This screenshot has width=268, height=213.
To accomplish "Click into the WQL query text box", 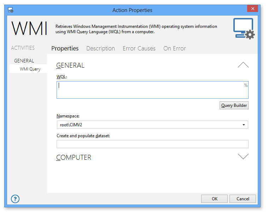I will click(x=148, y=90).
